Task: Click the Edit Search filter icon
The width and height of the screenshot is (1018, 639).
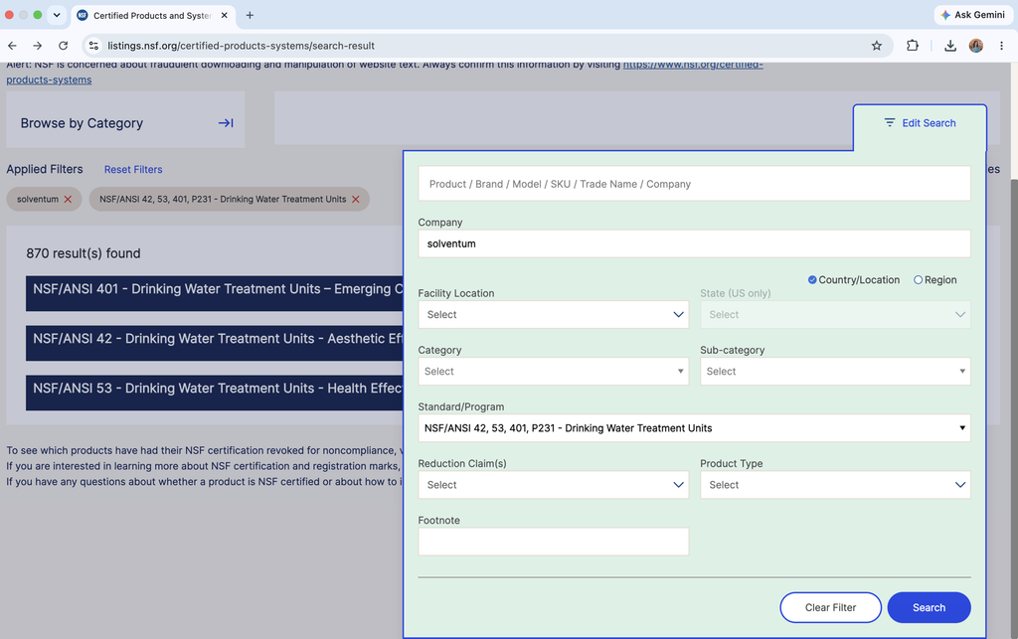Action: coord(890,122)
